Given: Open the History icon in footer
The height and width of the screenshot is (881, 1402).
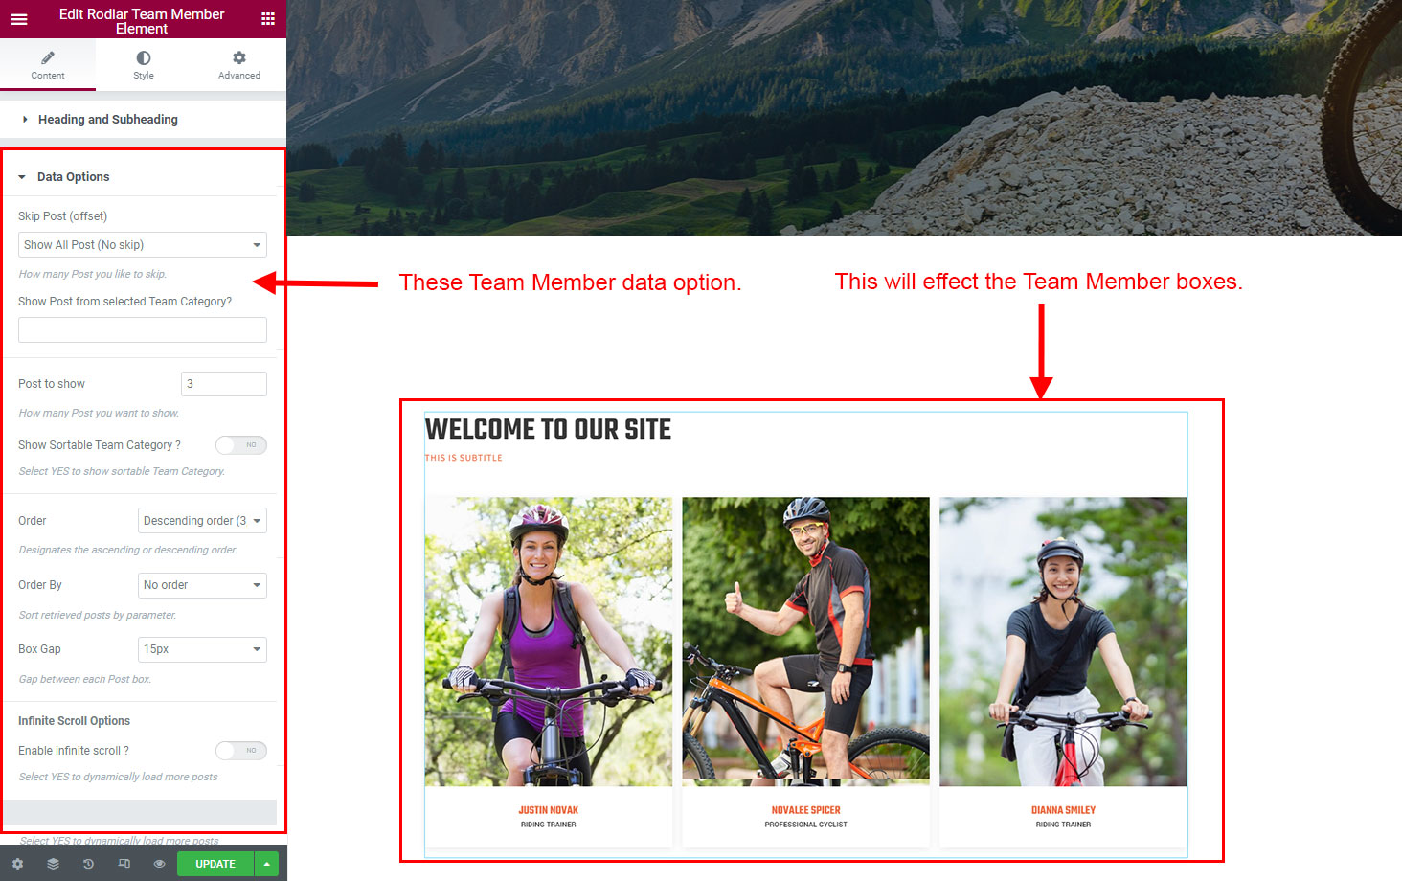Looking at the screenshot, I should click(88, 864).
